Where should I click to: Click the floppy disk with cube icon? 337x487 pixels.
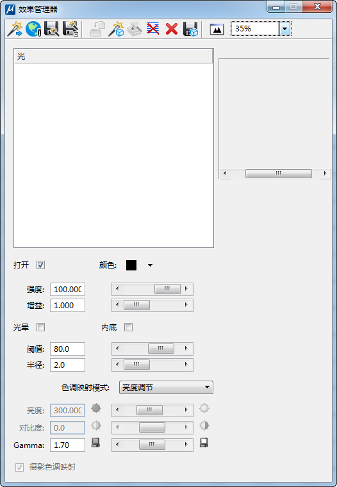pyautogui.click(x=190, y=29)
